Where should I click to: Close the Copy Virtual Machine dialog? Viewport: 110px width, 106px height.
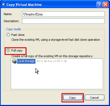click(x=105, y=4)
